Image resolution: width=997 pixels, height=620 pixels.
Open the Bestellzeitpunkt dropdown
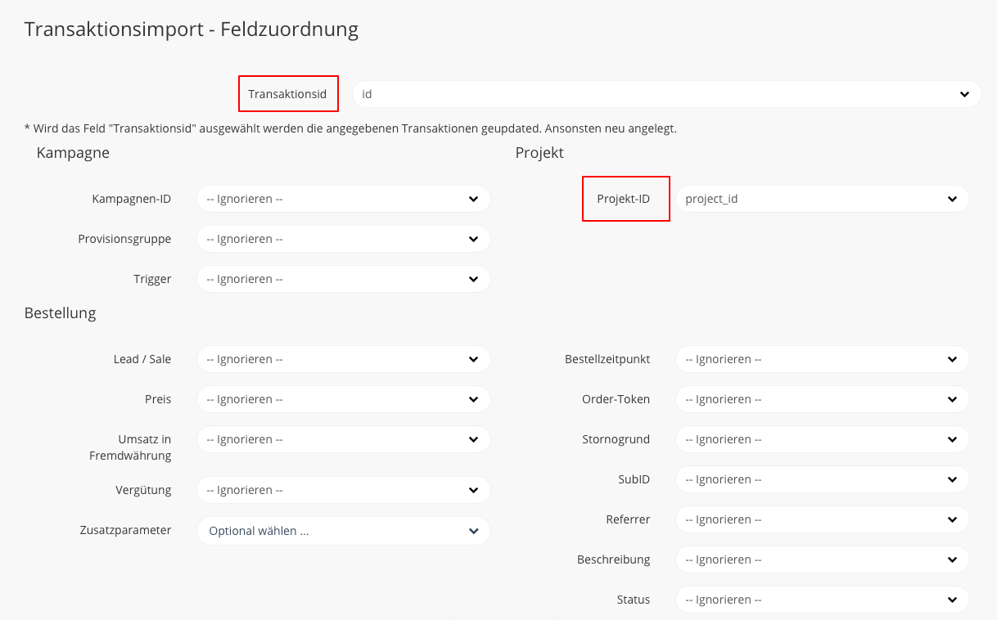[822, 359]
